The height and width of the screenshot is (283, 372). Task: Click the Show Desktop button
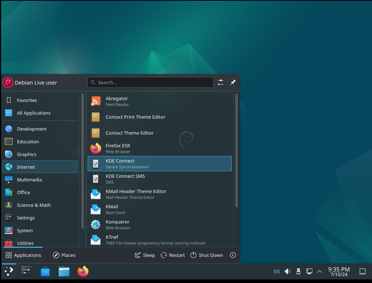tap(363, 271)
